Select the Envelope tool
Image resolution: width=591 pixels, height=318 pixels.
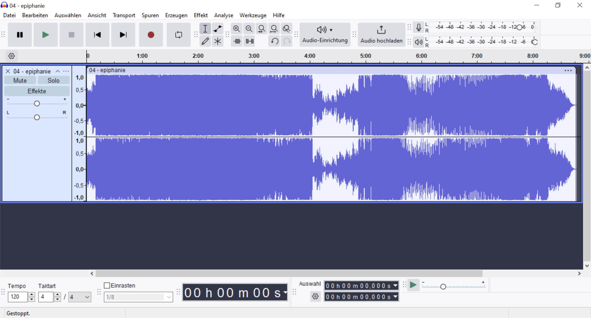pos(218,29)
